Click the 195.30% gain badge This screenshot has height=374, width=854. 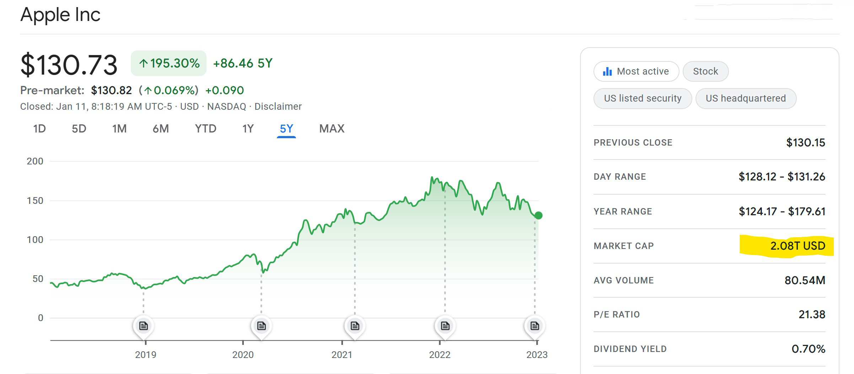tap(168, 63)
